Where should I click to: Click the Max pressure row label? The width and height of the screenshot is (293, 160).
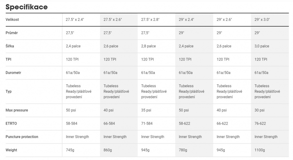click(x=17, y=110)
